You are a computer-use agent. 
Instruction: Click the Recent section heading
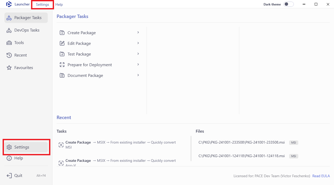pyautogui.click(x=64, y=118)
